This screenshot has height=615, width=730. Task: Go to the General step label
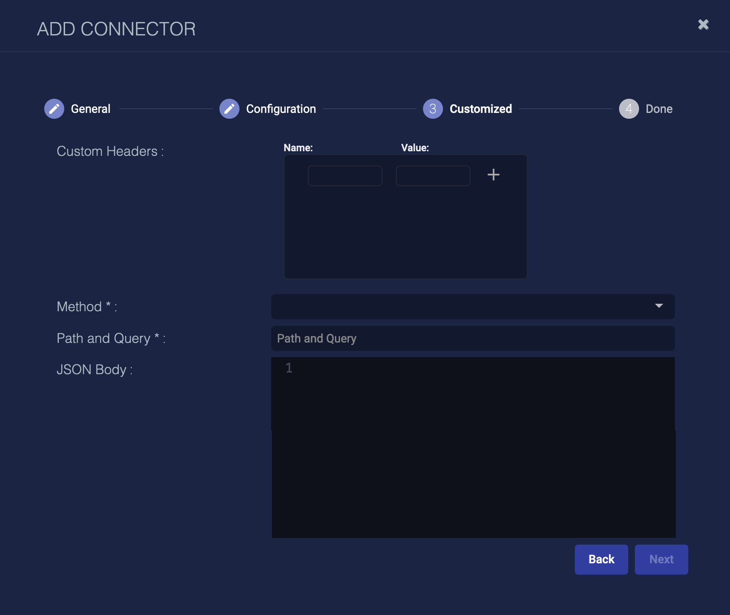point(91,109)
